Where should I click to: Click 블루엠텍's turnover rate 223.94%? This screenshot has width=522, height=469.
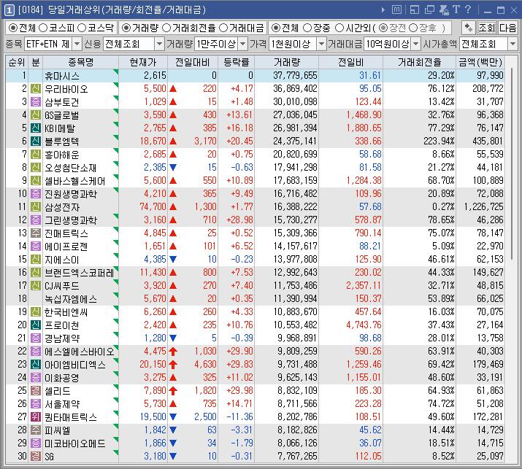pyautogui.click(x=439, y=142)
